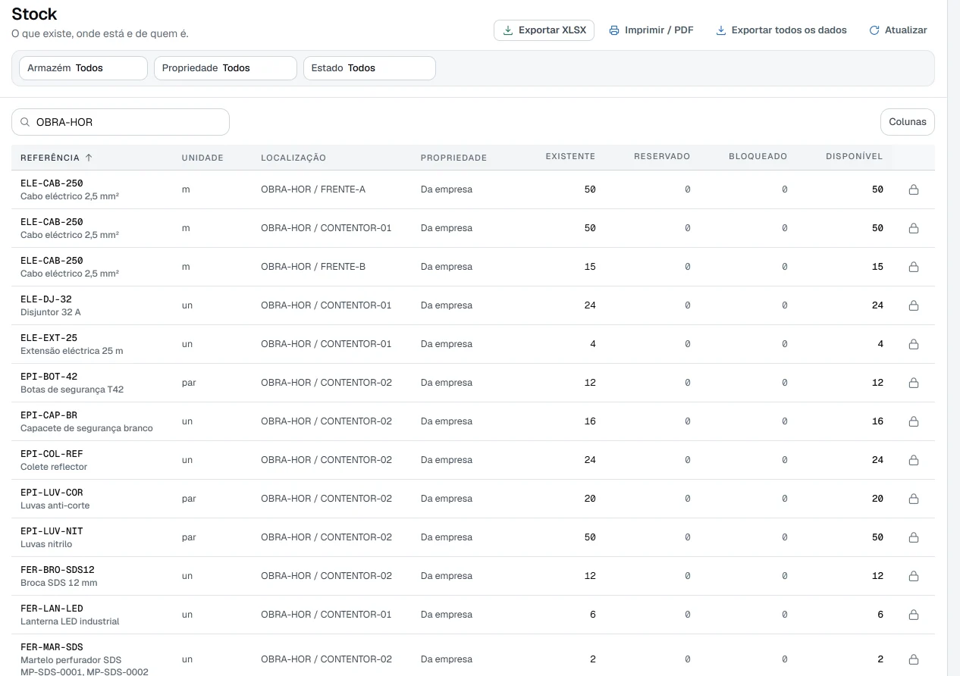Click the Reservado column header
Image resolution: width=960 pixels, height=676 pixels.
pos(662,157)
